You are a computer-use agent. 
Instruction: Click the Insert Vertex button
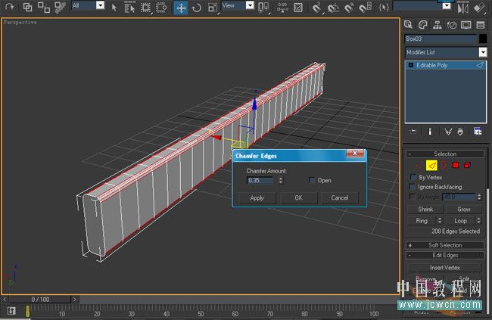pyautogui.click(x=444, y=268)
